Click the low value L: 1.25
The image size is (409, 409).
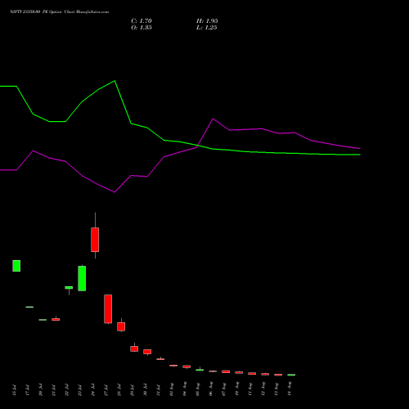(x=207, y=28)
